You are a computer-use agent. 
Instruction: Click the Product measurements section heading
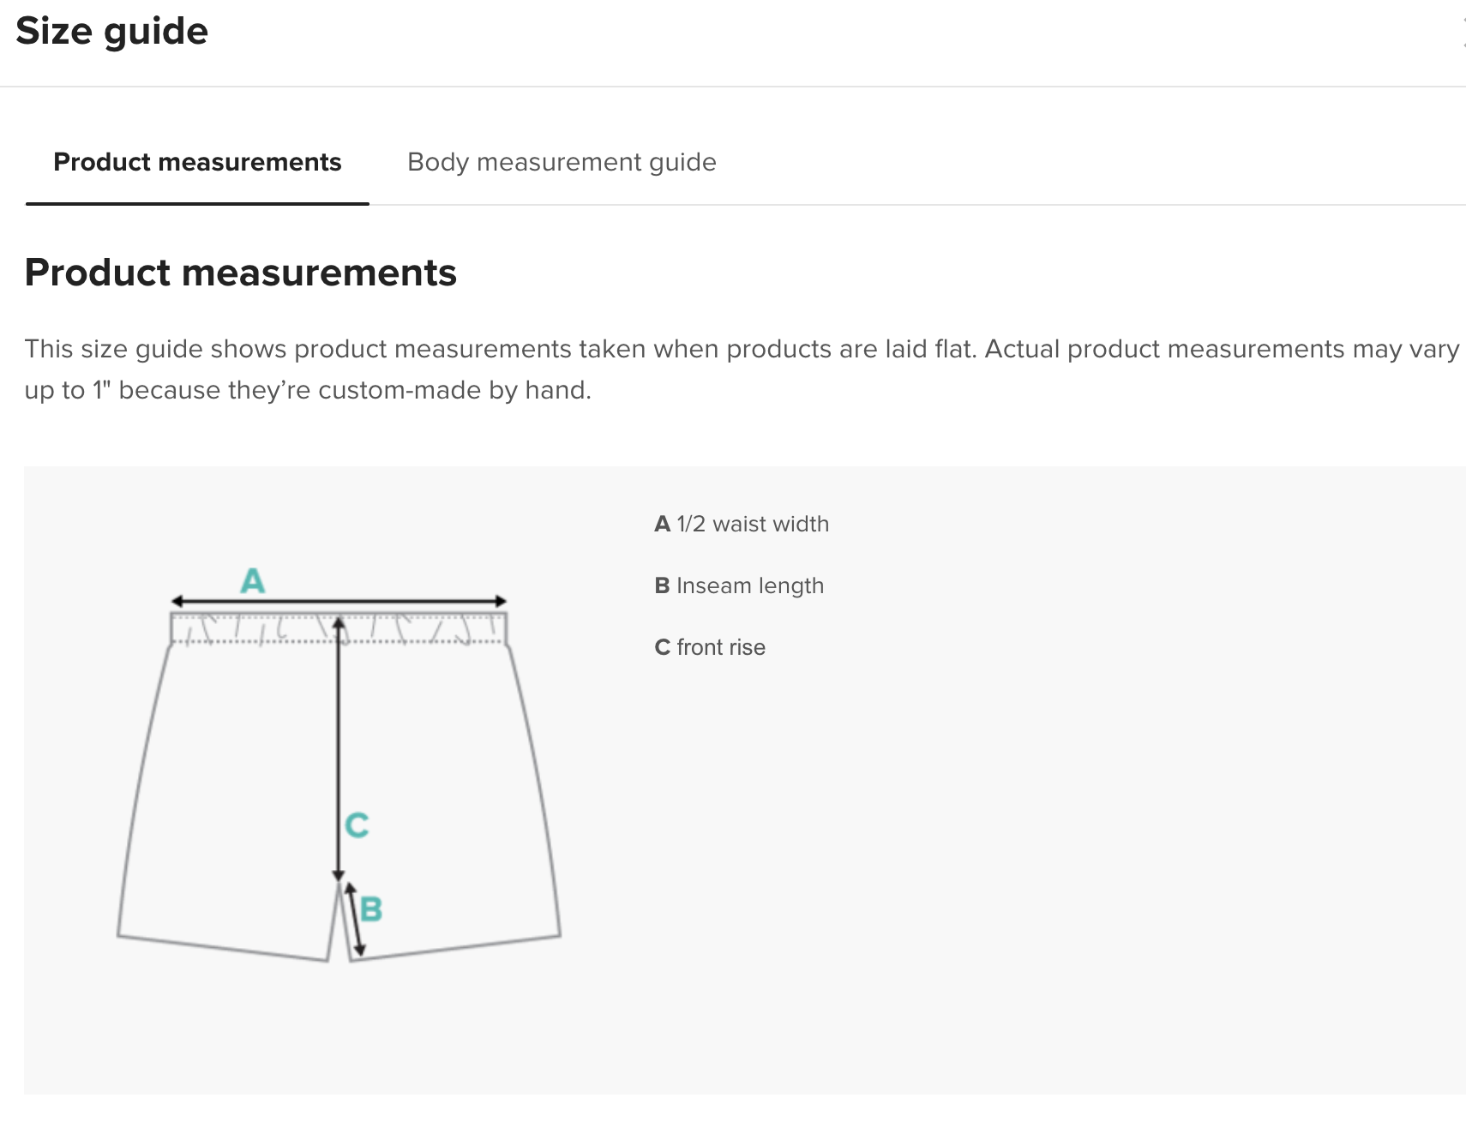(241, 273)
